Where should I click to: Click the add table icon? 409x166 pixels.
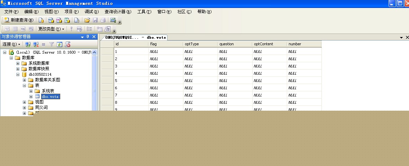pyautogui.click(x=99, y=29)
